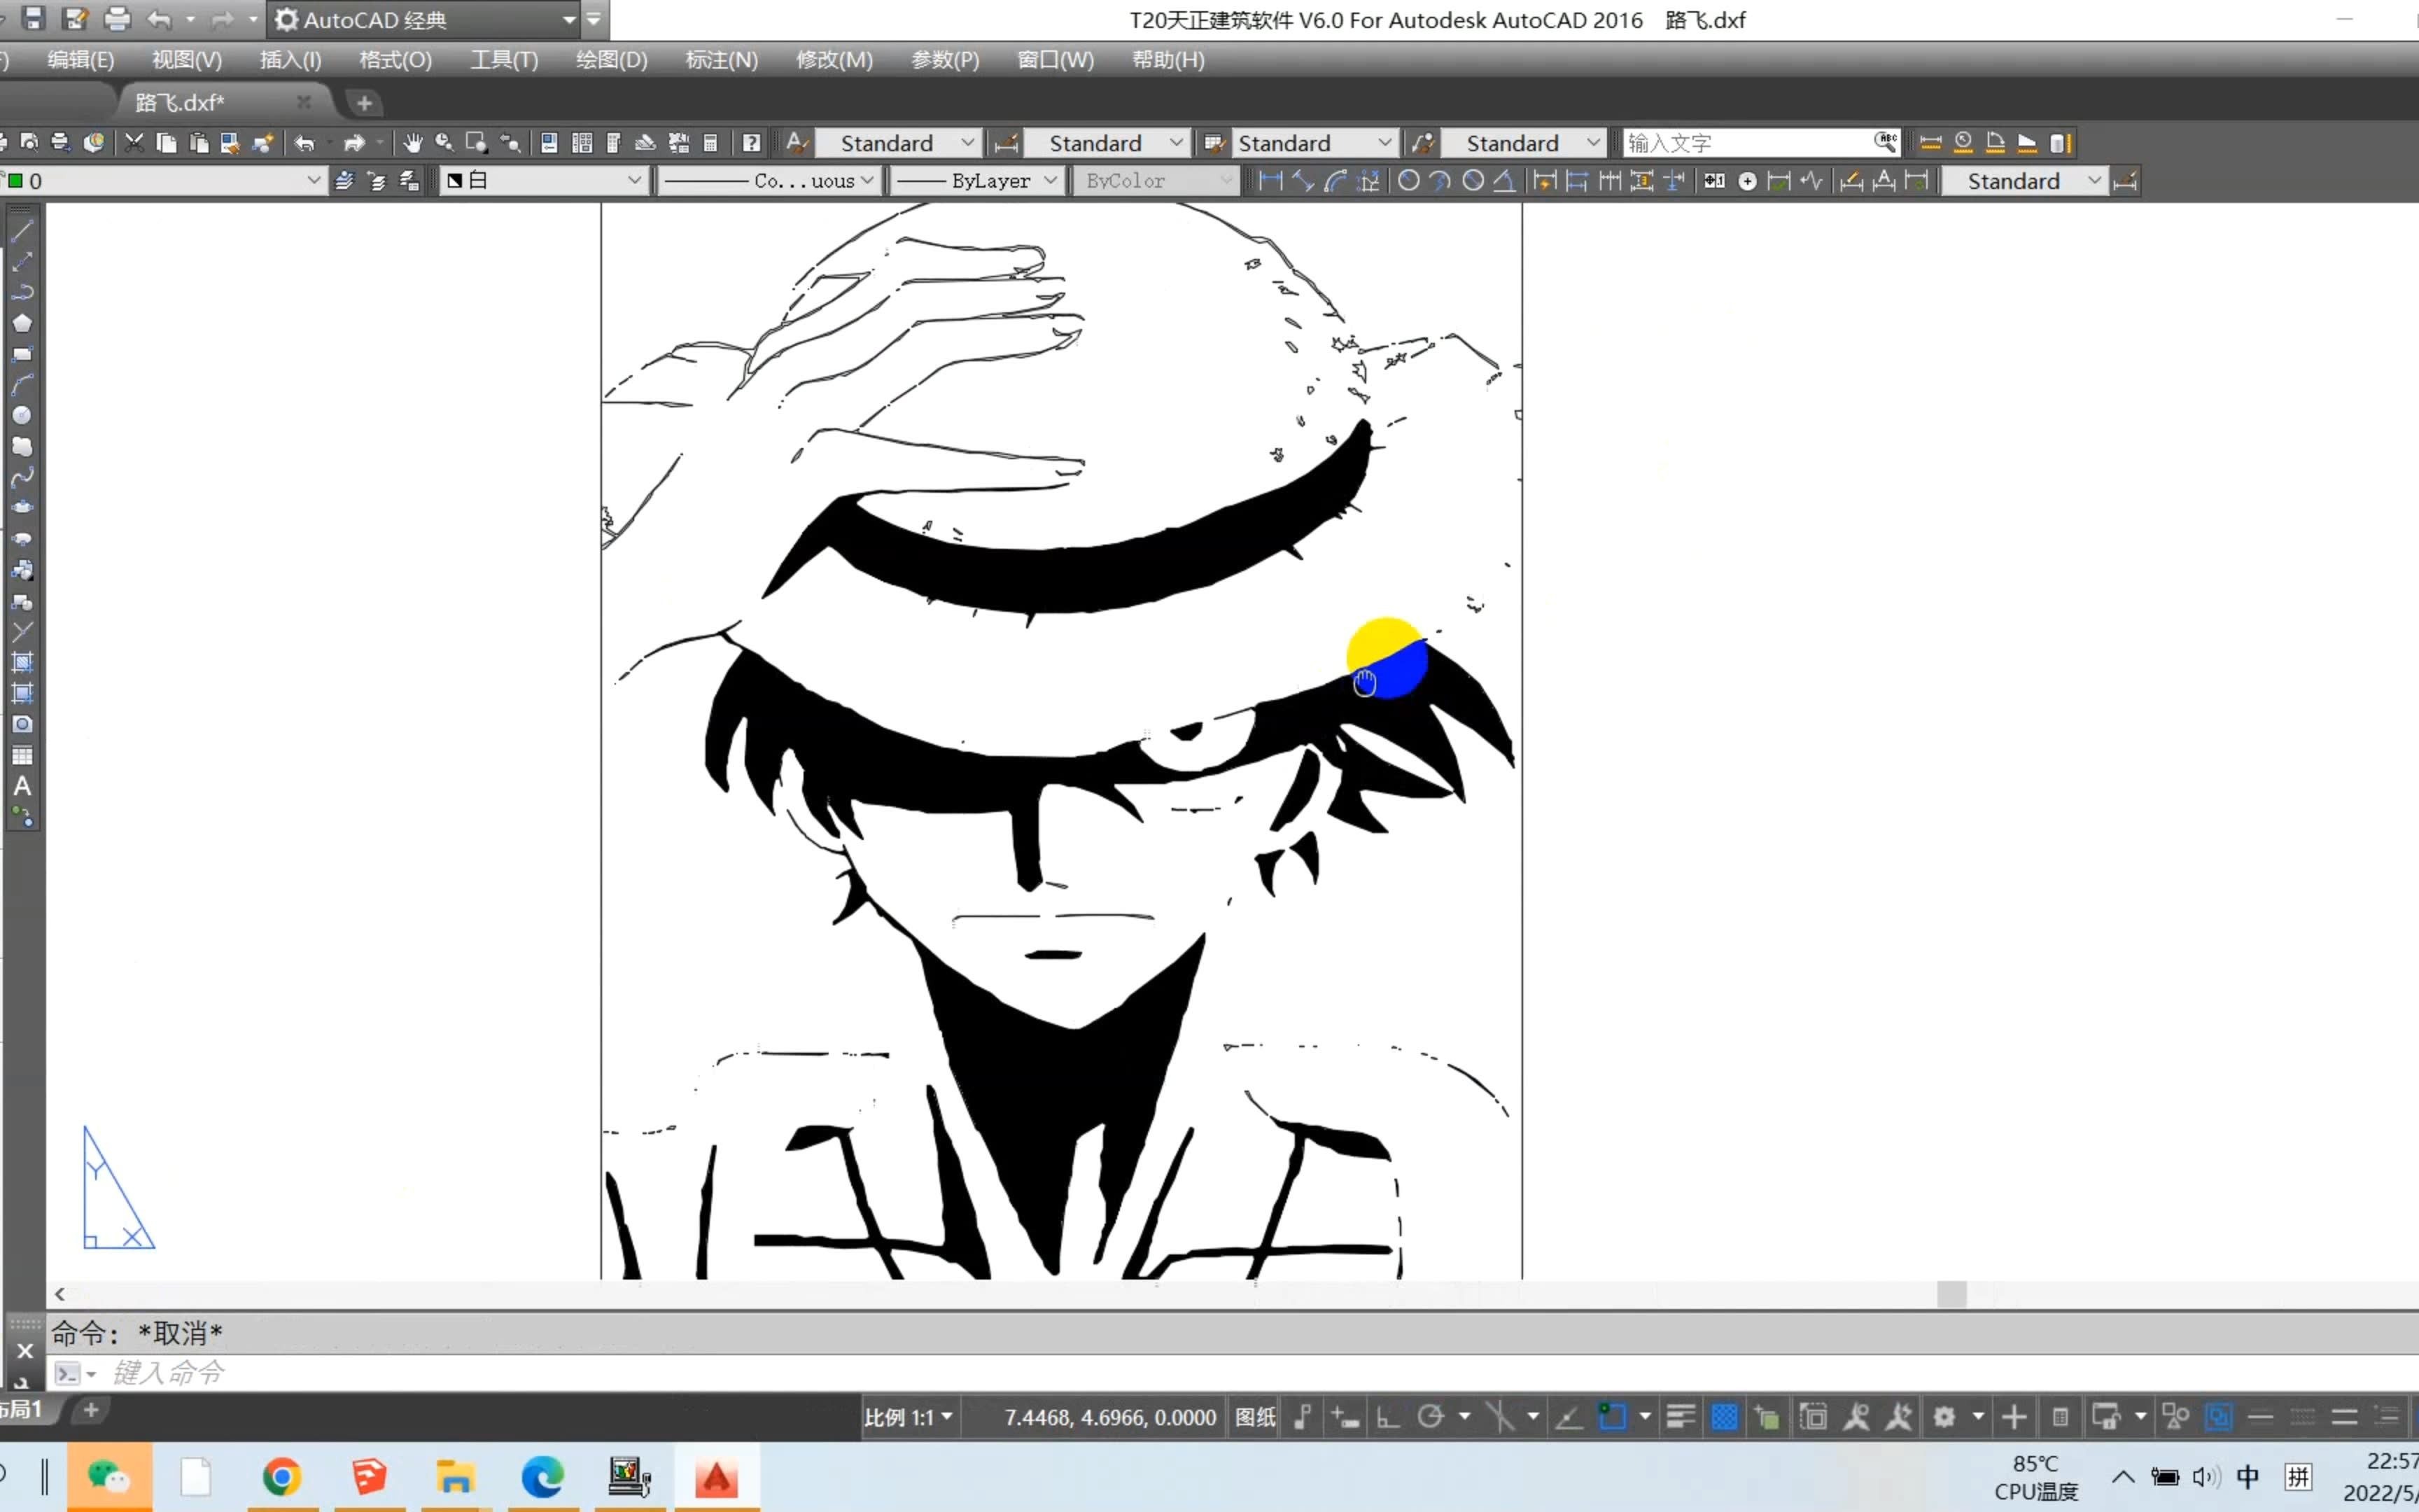Toggle the 图纸 paper space button

(x=1256, y=1417)
